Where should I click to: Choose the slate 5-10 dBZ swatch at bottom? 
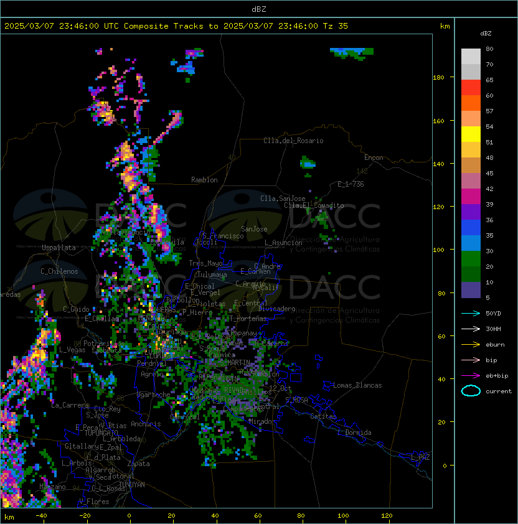tap(471, 290)
